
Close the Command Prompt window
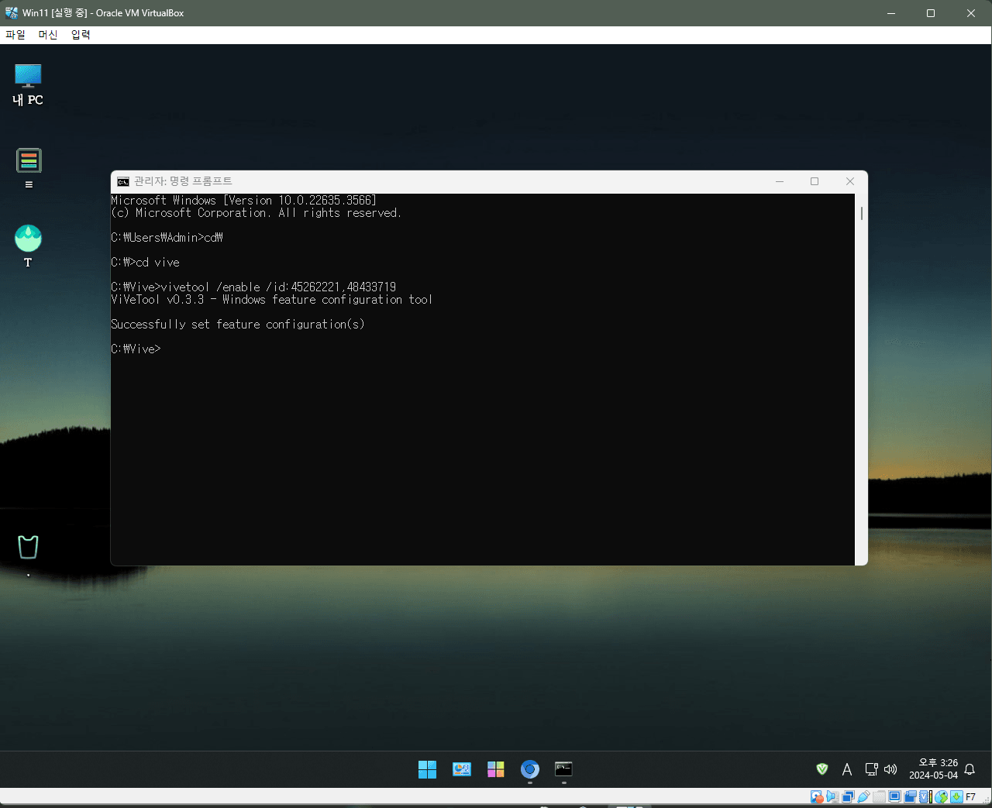[x=850, y=181]
